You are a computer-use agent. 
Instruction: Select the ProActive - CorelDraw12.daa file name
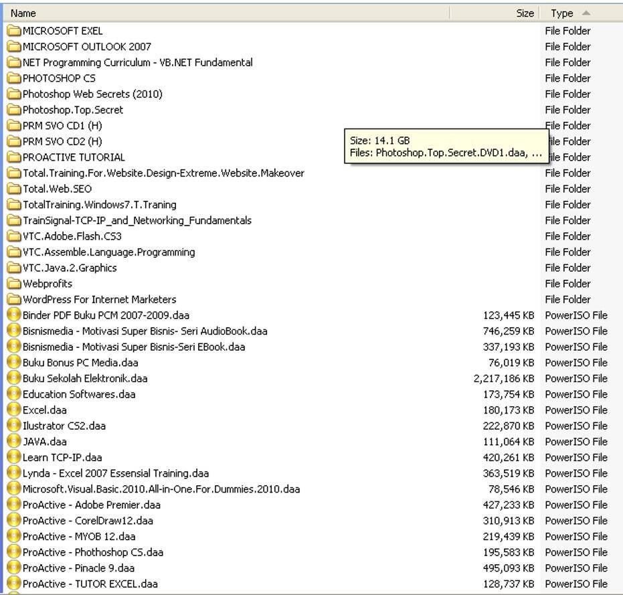tap(88, 520)
